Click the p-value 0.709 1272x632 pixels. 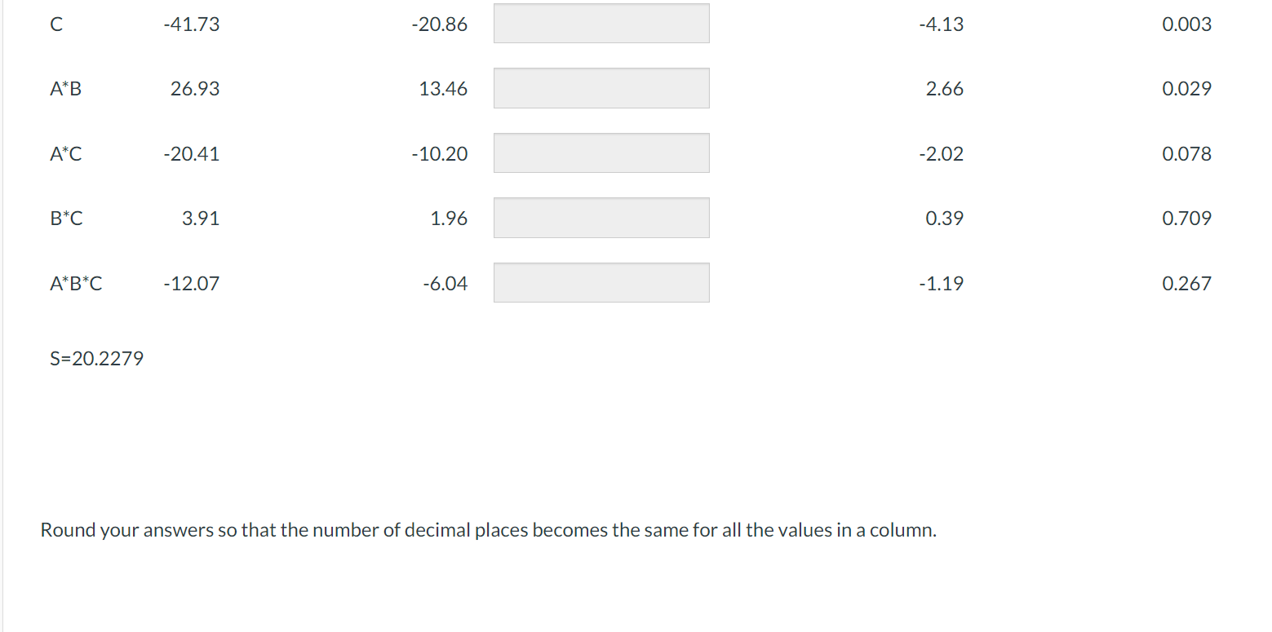click(1187, 218)
